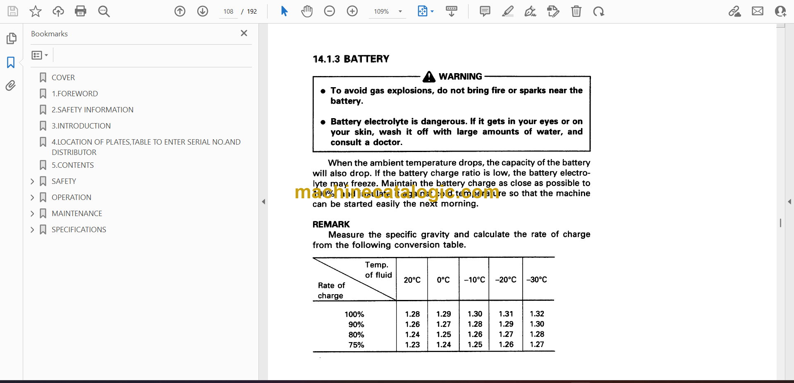Click the delete trash icon

pos(576,11)
